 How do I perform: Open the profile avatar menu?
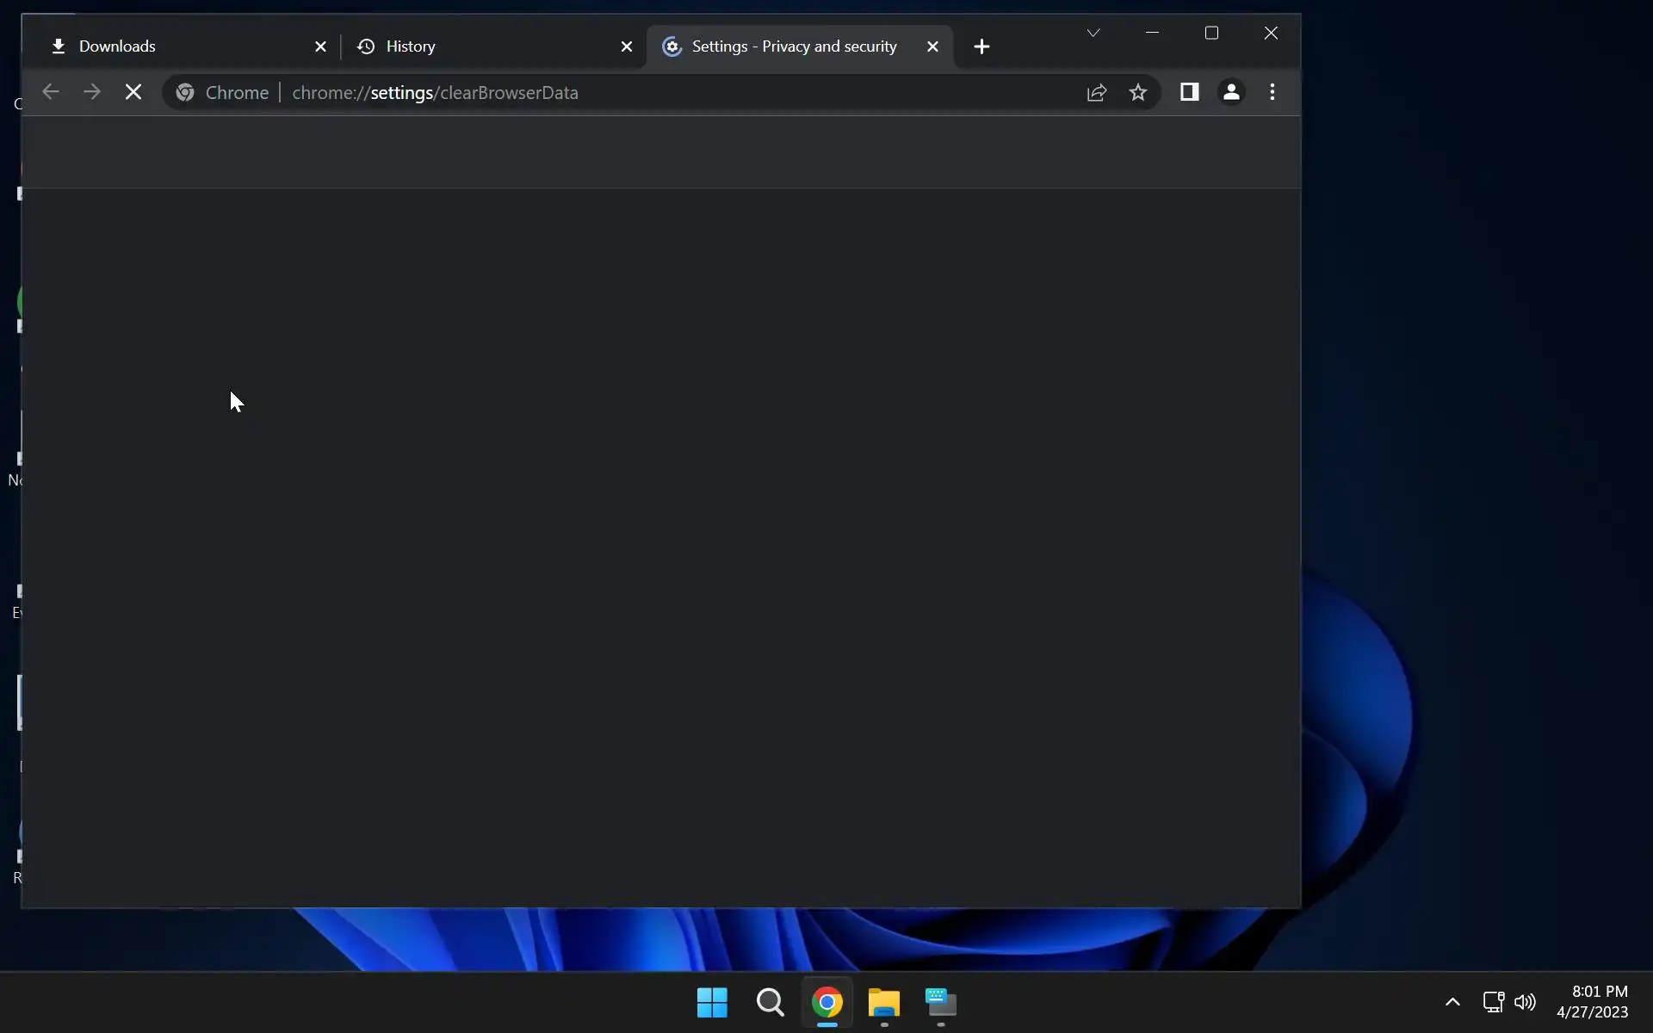tap(1231, 92)
